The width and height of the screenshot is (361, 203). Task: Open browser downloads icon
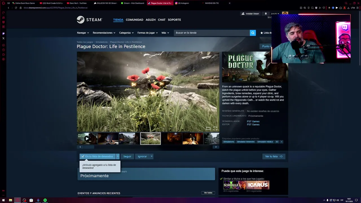point(349,8)
